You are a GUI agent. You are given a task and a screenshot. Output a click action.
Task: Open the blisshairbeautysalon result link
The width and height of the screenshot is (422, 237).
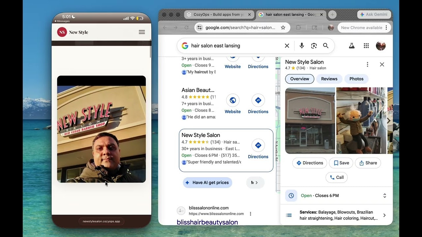(x=207, y=222)
